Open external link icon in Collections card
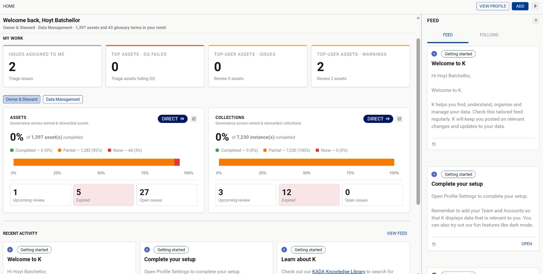The width and height of the screenshot is (543, 274). pos(399,119)
